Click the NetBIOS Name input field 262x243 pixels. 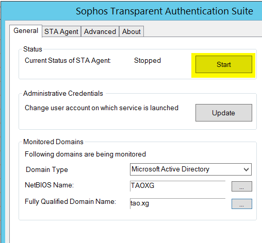(177, 186)
